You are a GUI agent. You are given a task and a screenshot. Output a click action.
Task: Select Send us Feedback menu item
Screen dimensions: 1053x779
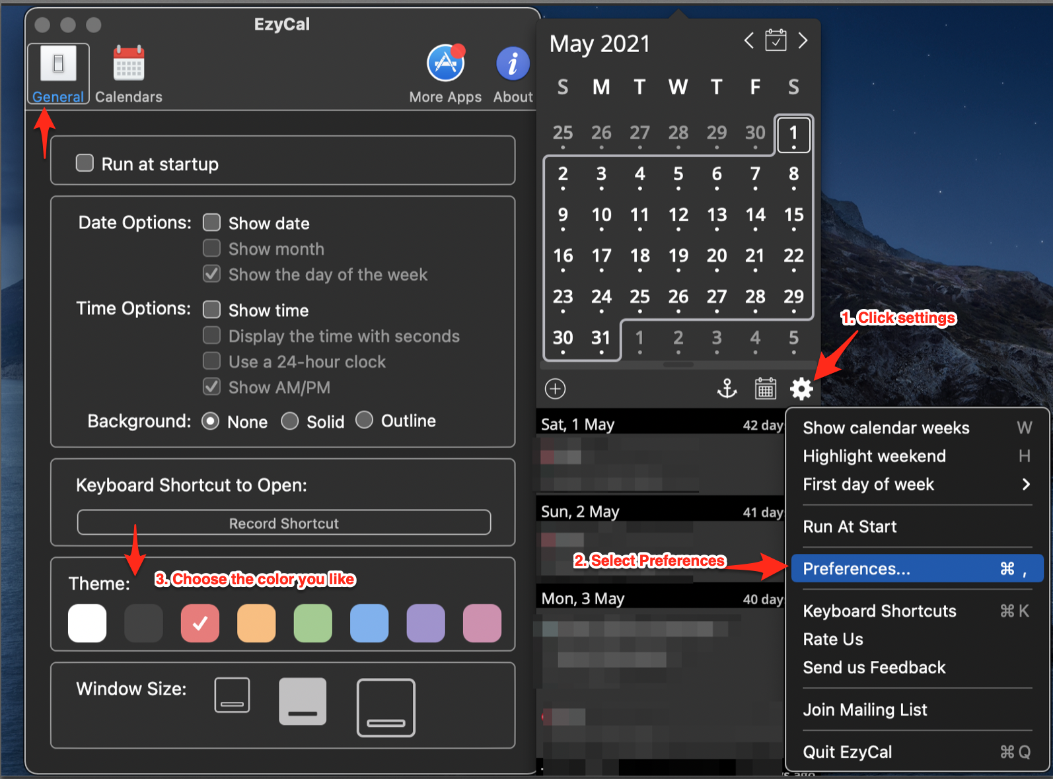(x=917, y=668)
